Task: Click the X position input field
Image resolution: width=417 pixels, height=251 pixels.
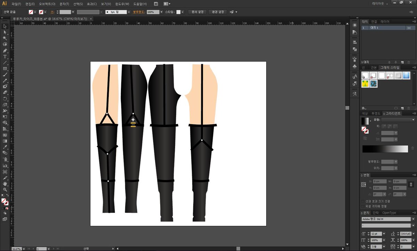Action: click(380, 181)
